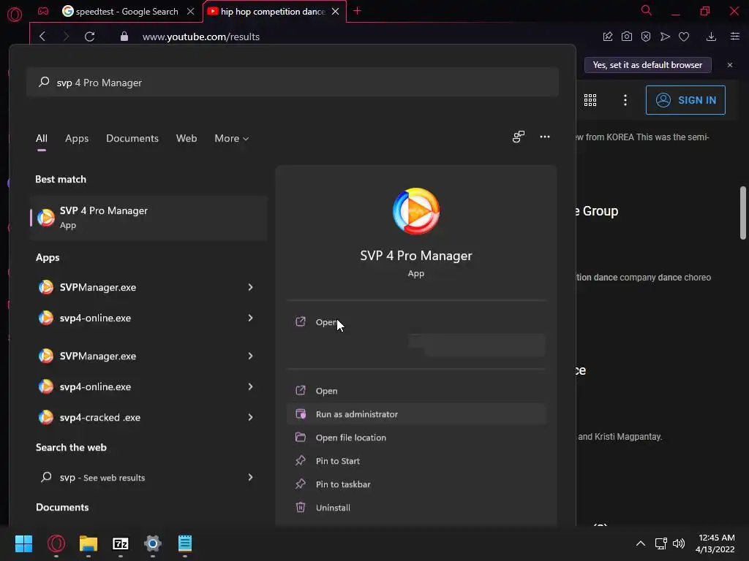The image size is (749, 561).
Task: Expand the second svp4-online.exe result arrow
Action: (250, 386)
